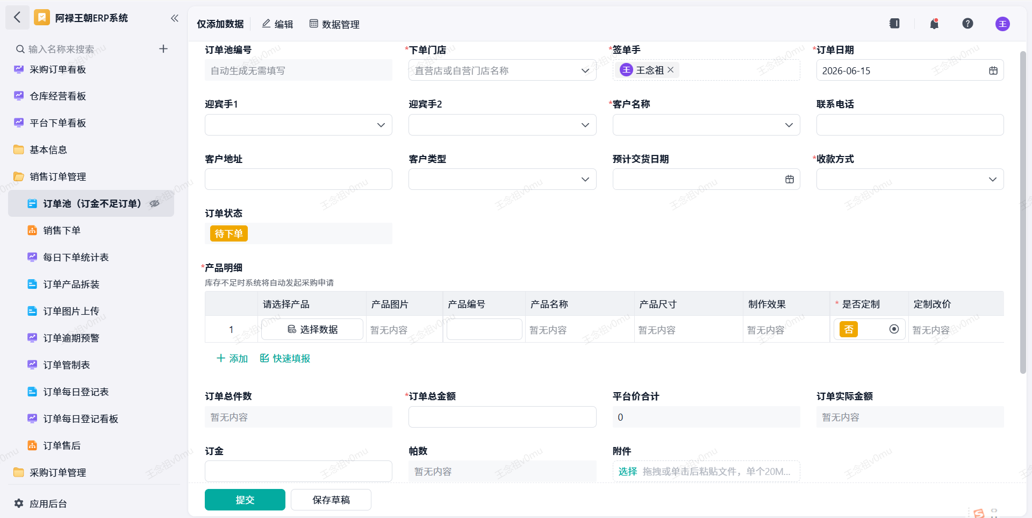
Task: Click the vertical scrollbar of the form
Action: pyautogui.click(x=1023, y=212)
